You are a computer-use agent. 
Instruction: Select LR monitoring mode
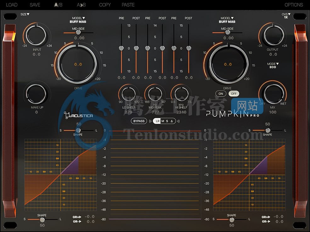point(157,121)
